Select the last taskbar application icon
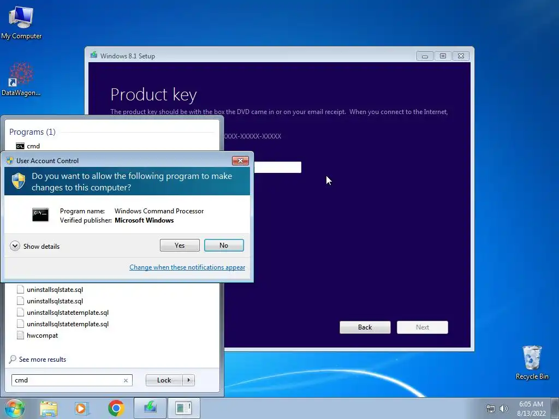Image resolution: width=559 pixels, height=419 pixels. (183, 408)
